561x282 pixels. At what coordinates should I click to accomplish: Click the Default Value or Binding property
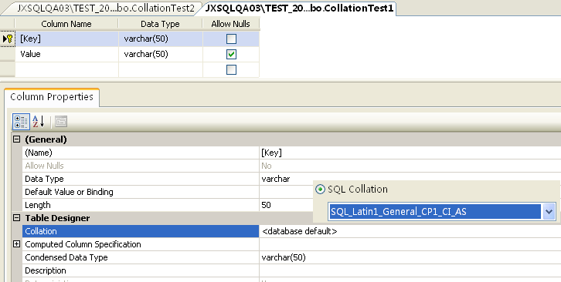click(x=69, y=192)
